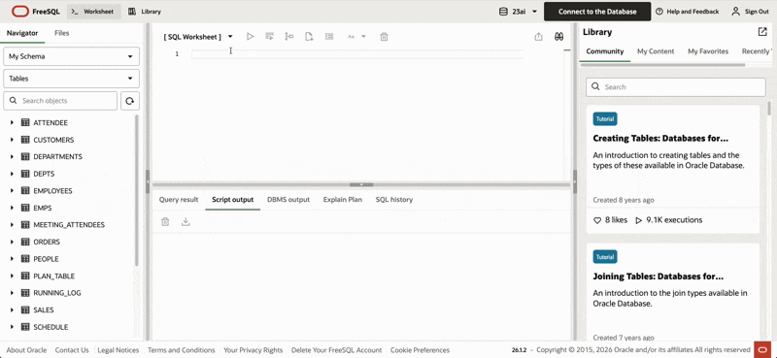Image resolution: width=777 pixels, height=358 pixels.
Task: Click the search magnifier in Library
Action: point(595,87)
